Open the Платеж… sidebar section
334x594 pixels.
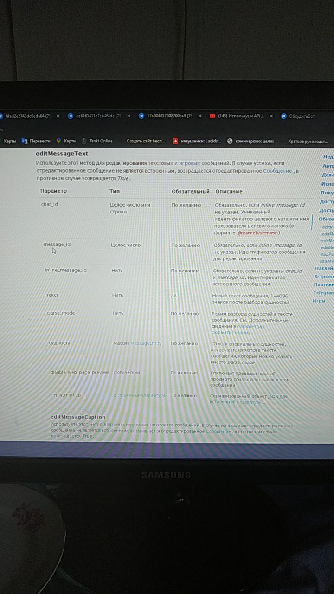click(323, 285)
